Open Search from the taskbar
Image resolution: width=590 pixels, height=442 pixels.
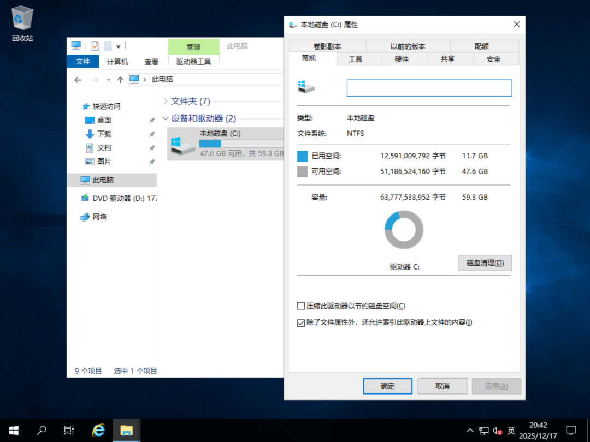click(42, 431)
